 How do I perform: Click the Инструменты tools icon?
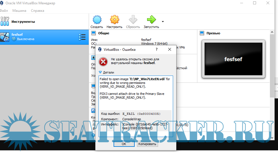(5, 21)
